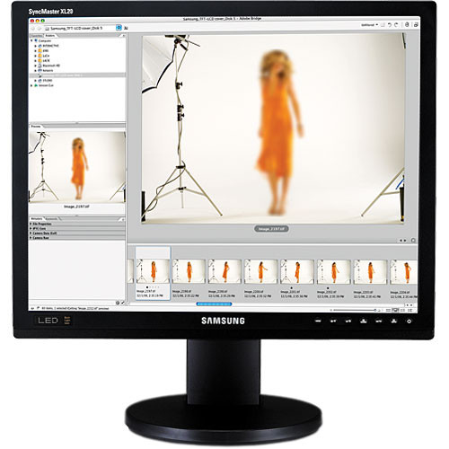Image resolution: width=449 pixels, height=449 pixels.
Task: Switch to Thumbnails view icon
Action: [x=388, y=310]
